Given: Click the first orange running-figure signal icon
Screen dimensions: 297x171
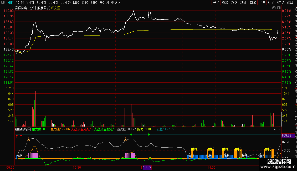Looking at the screenshot, I should click(x=29, y=139).
